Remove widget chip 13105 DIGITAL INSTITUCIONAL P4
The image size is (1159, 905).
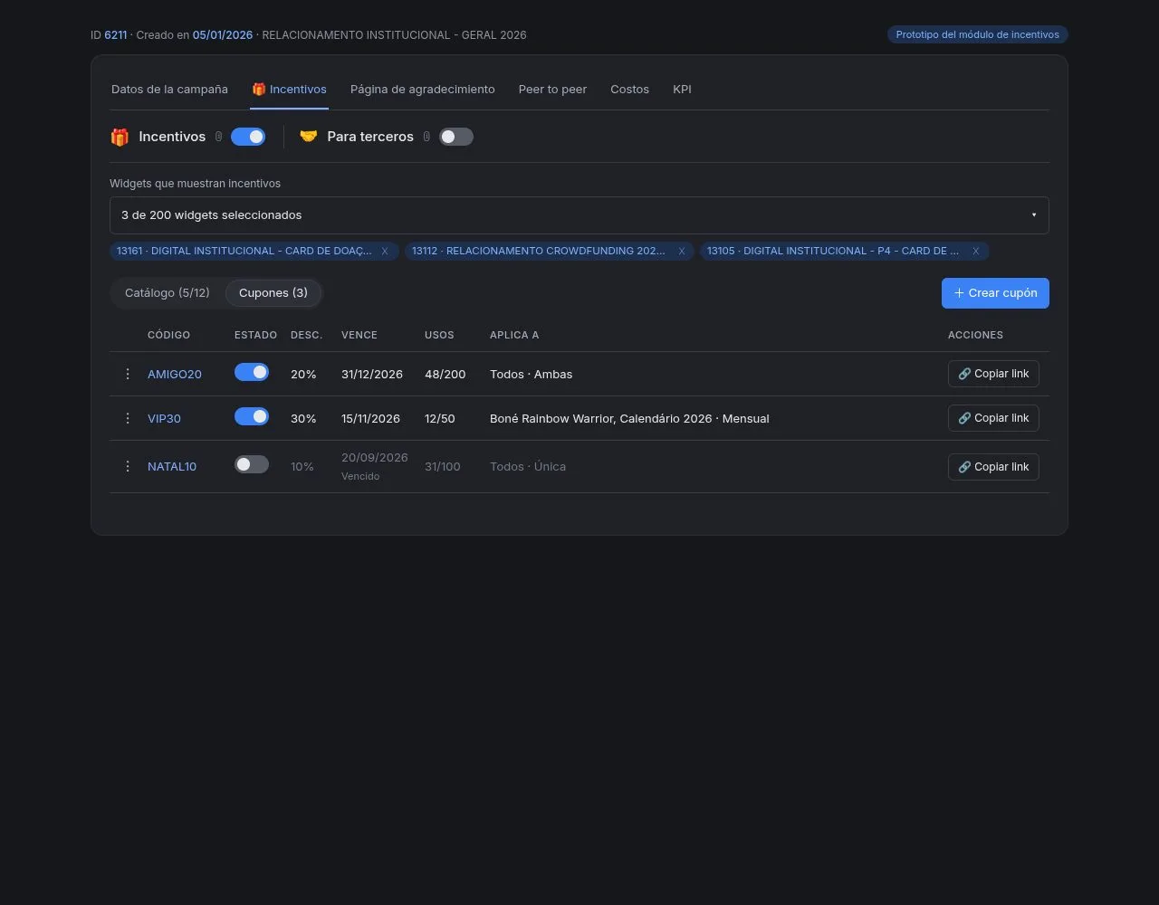pos(976,252)
